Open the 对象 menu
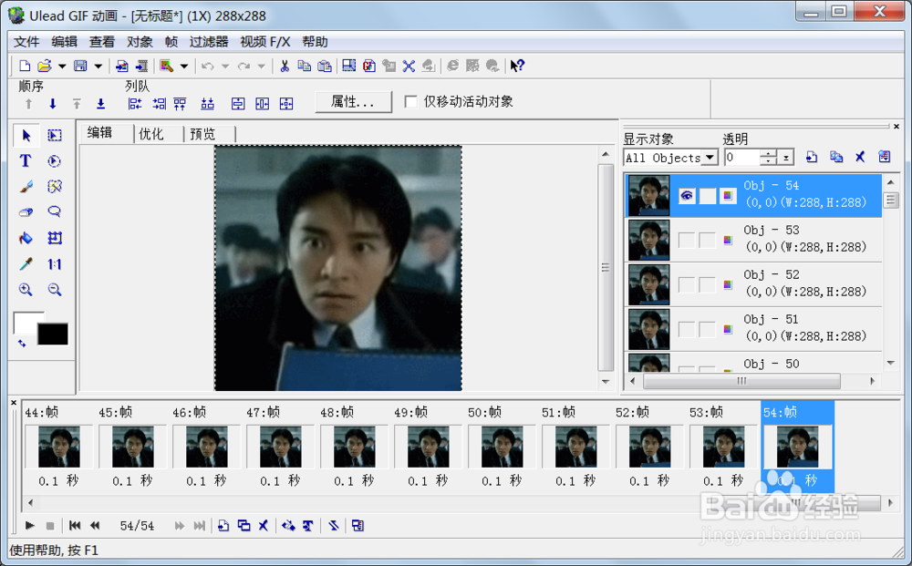The height and width of the screenshot is (566, 912). coord(140,42)
